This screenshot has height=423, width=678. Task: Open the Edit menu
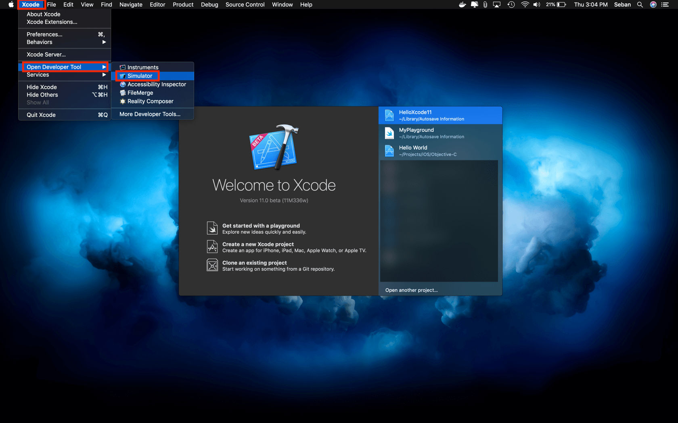(68, 4)
